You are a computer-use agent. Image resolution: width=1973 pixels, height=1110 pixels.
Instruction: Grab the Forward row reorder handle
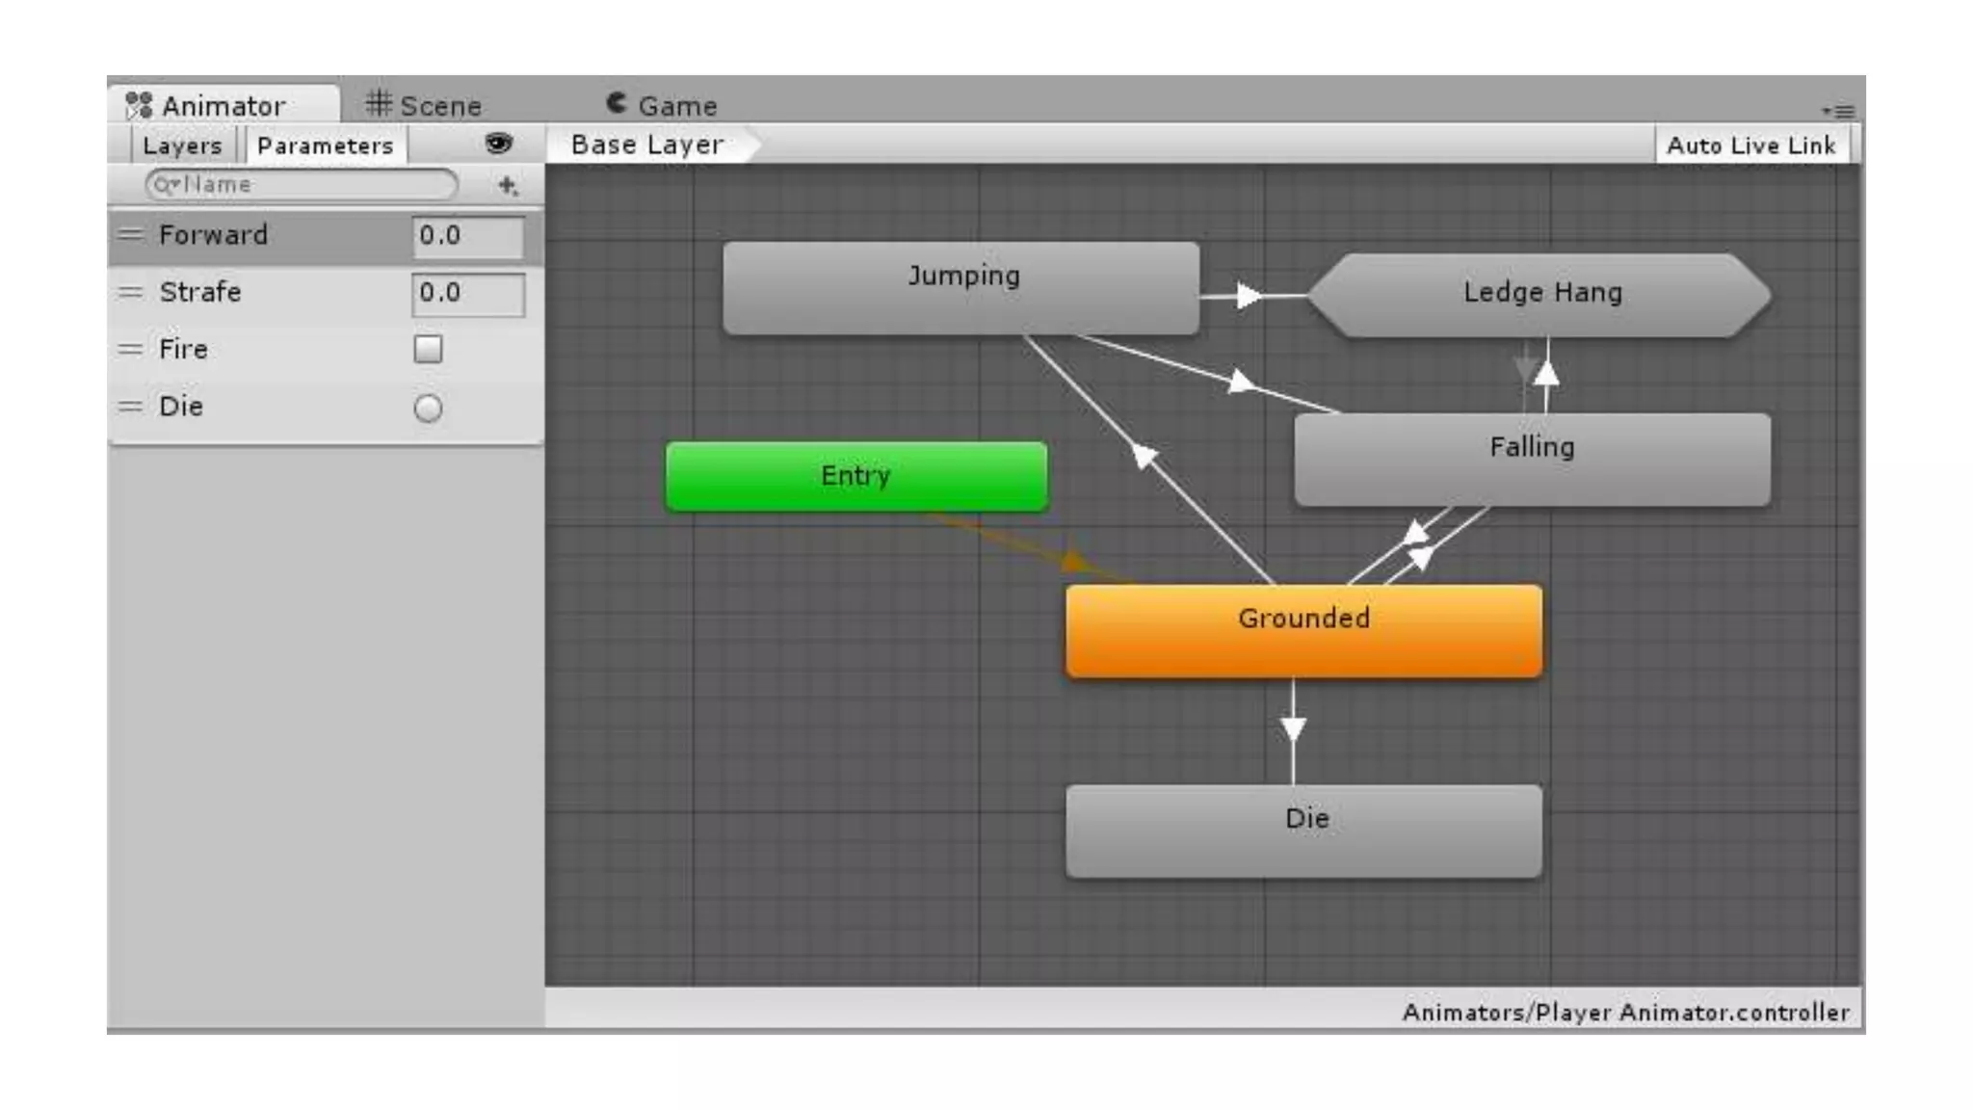[x=130, y=234]
